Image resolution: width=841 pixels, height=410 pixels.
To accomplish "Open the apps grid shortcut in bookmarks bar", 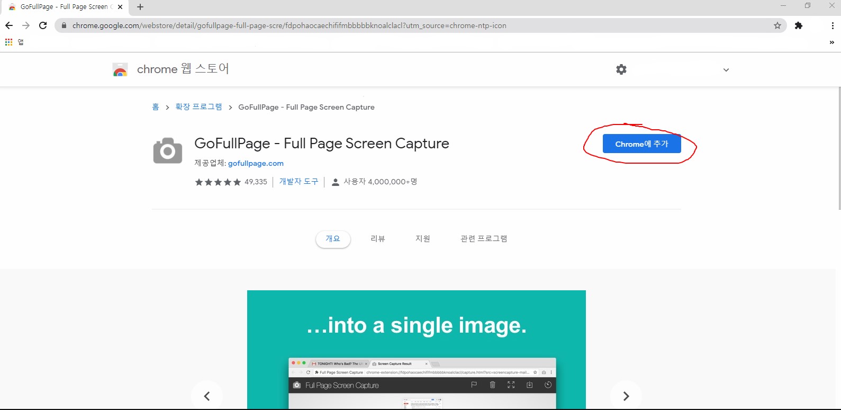I will click(x=9, y=42).
